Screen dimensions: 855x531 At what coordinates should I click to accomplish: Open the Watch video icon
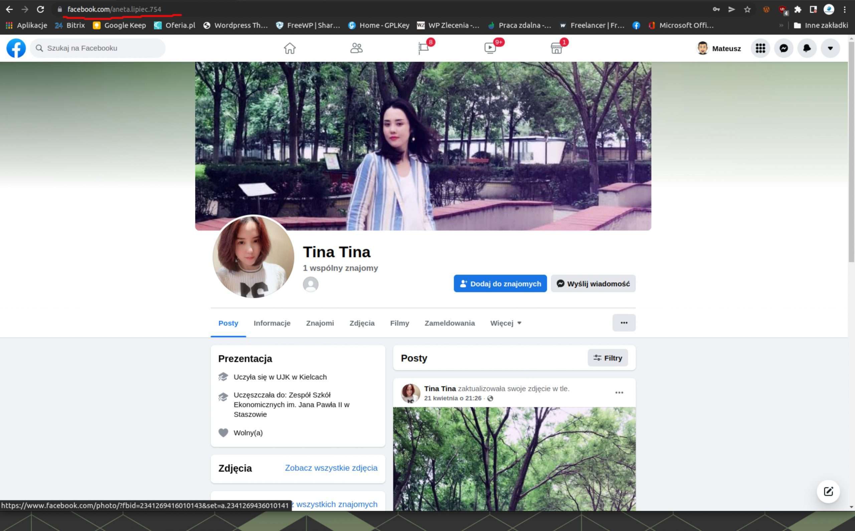(x=490, y=48)
